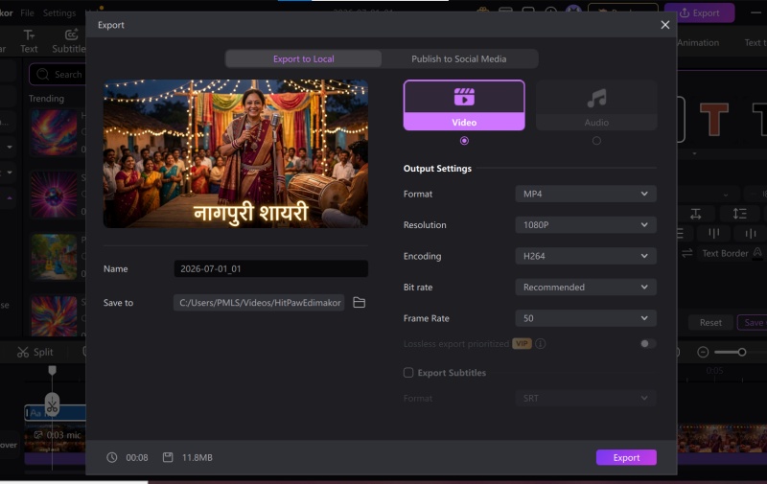The height and width of the screenshot is (484, 767).
Task: Close the Export dialog
Action: pyautogui.click(x=664, y=25)
